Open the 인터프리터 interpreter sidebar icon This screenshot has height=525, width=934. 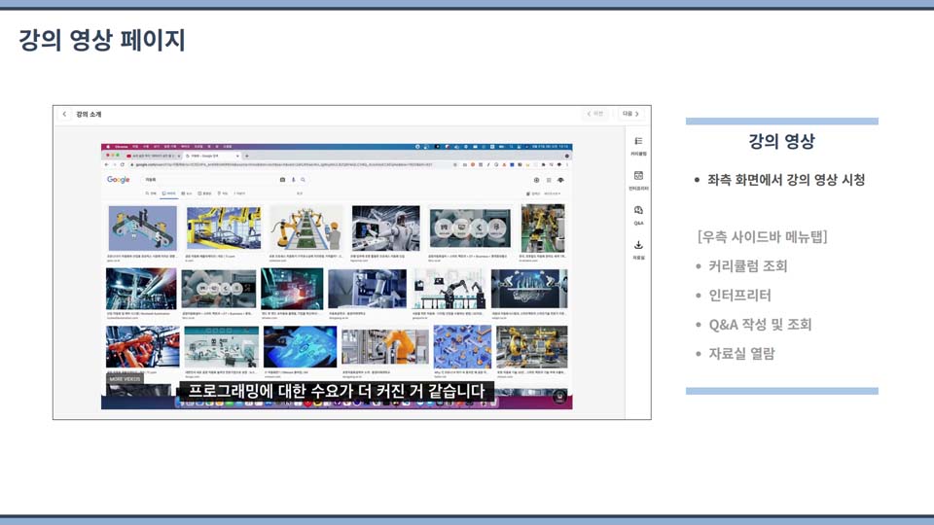pos(638,180)
